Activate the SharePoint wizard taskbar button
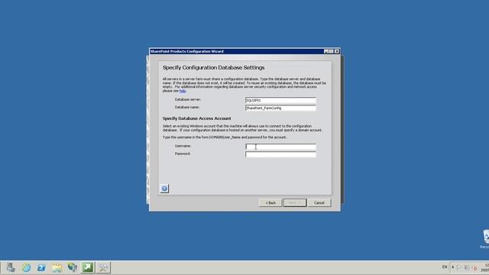Image resolution: width=489 pixels, height=275 pixels. point(103,267)
